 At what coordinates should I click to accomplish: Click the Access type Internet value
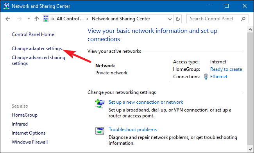click(x=218, y=62)
